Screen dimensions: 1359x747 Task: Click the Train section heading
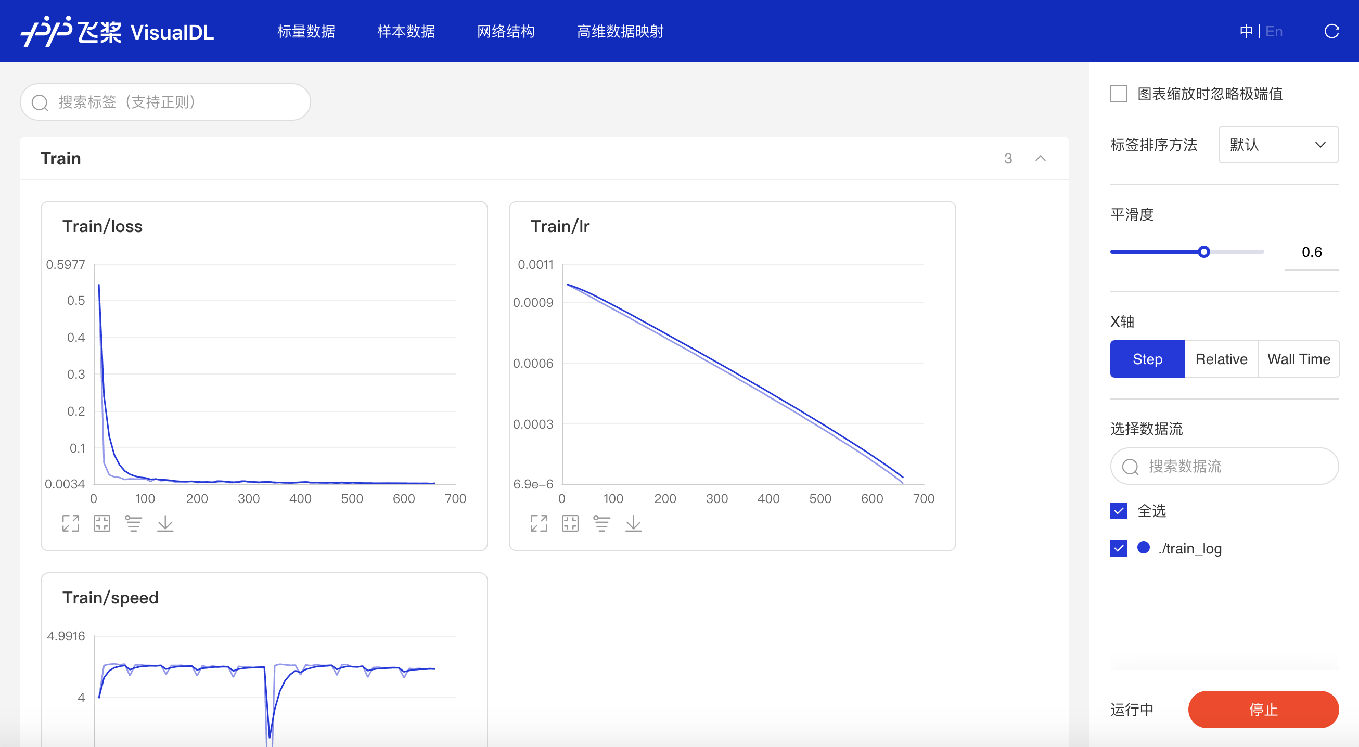point(61,158)
